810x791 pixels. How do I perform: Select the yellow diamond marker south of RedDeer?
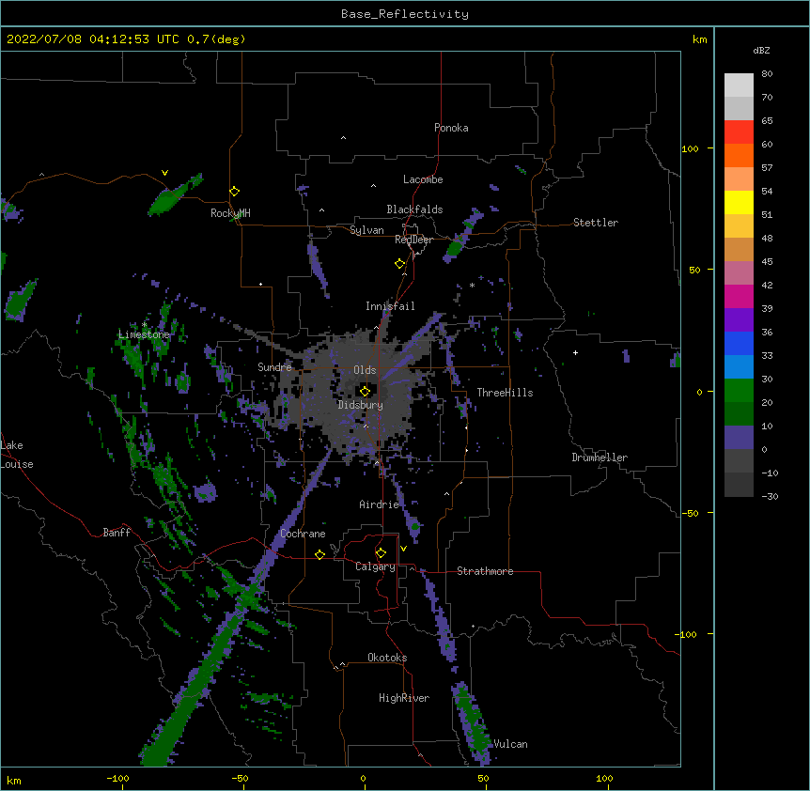tap(400, 264)
